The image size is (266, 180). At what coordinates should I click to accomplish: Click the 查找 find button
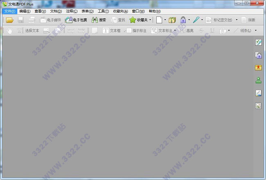point(118,20)
